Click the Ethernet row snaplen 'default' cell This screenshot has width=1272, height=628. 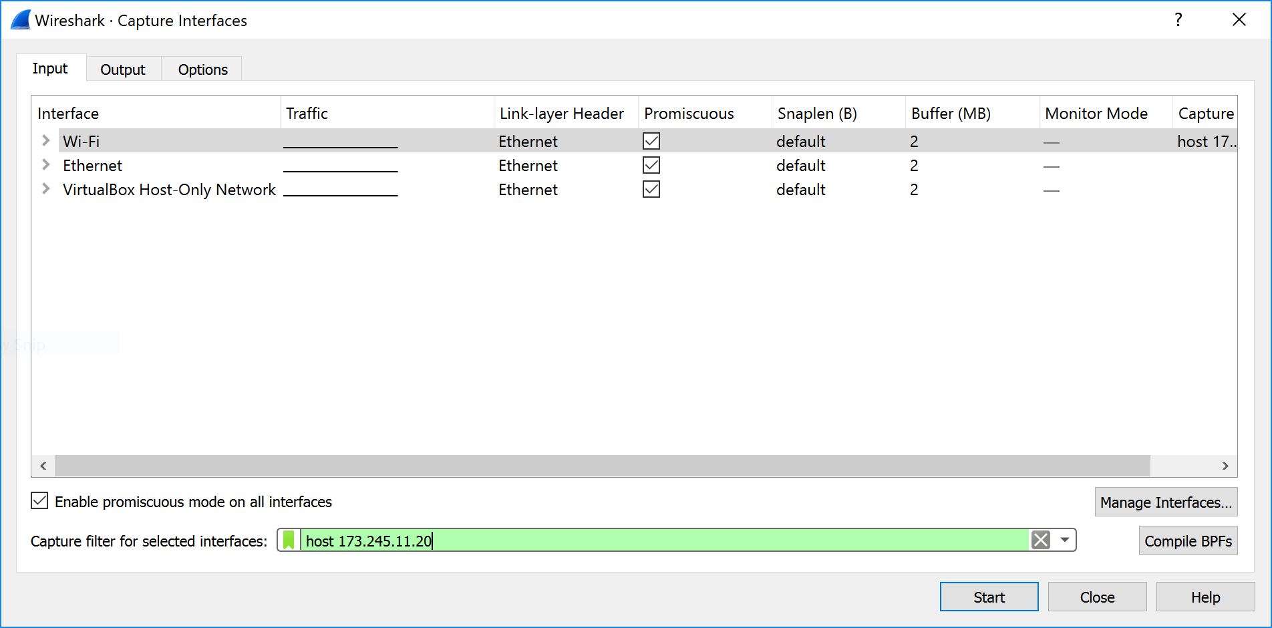pyautogui.click(x=800, y=165)
